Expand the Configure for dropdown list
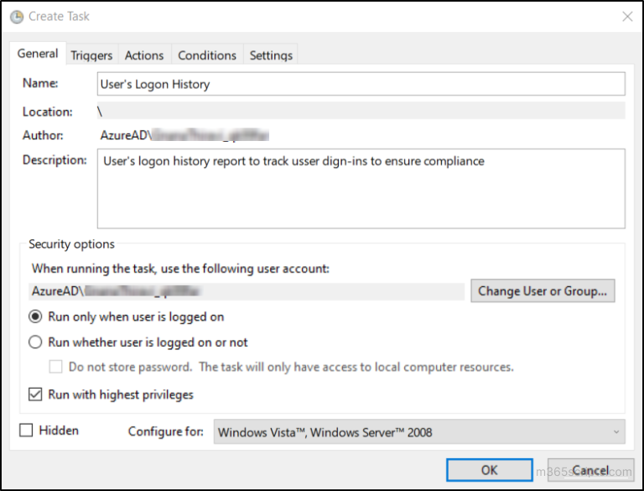 [419, 432]
